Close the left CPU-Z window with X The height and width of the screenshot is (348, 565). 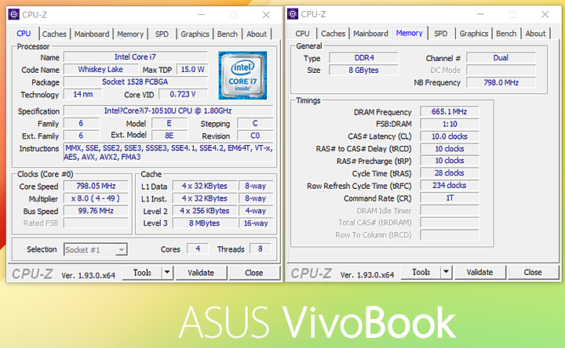pyautogui.click(x=266, y=15)
